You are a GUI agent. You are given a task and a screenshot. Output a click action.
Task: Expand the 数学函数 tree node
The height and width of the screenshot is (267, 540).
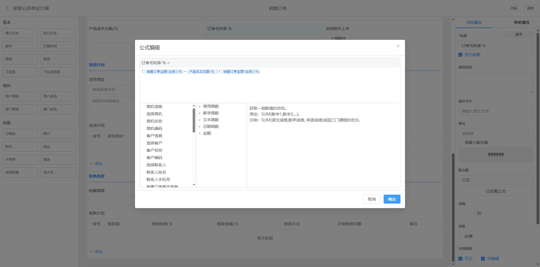[200, 113]
